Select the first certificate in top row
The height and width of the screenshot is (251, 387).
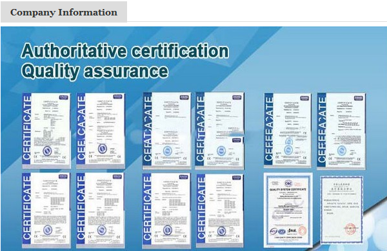coord(46,131)
